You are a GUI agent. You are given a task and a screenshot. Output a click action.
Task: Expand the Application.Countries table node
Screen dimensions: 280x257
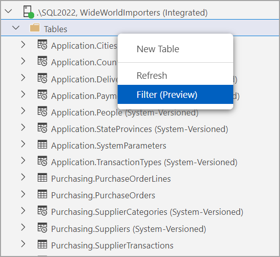coord(23,61)
